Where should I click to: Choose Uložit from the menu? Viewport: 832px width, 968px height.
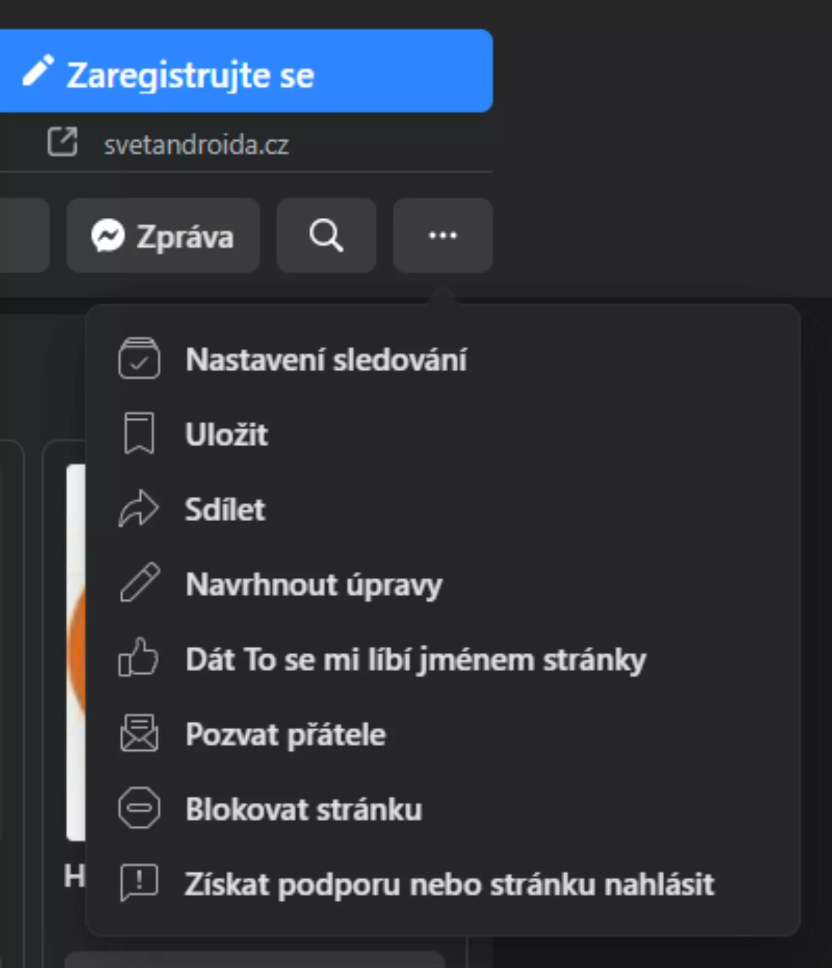tap(443, 434)
